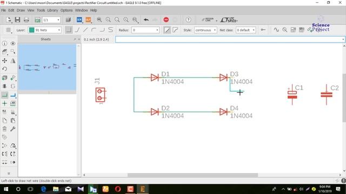Click the Save schematic icon

(x=17, y=20)
